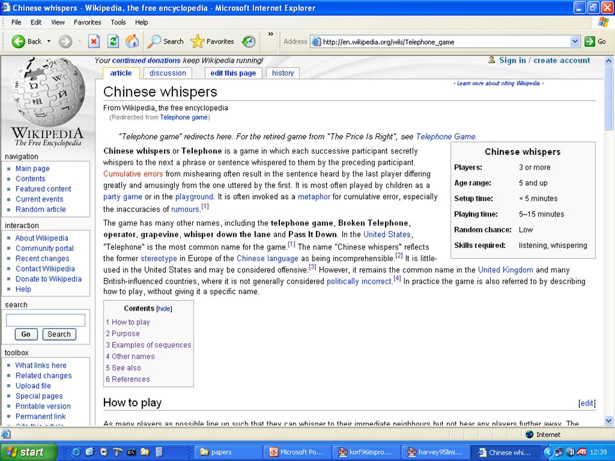The image size is (615, 461).
Task: Click the page icon in the status bar
Action: click(x=6, y=434)
